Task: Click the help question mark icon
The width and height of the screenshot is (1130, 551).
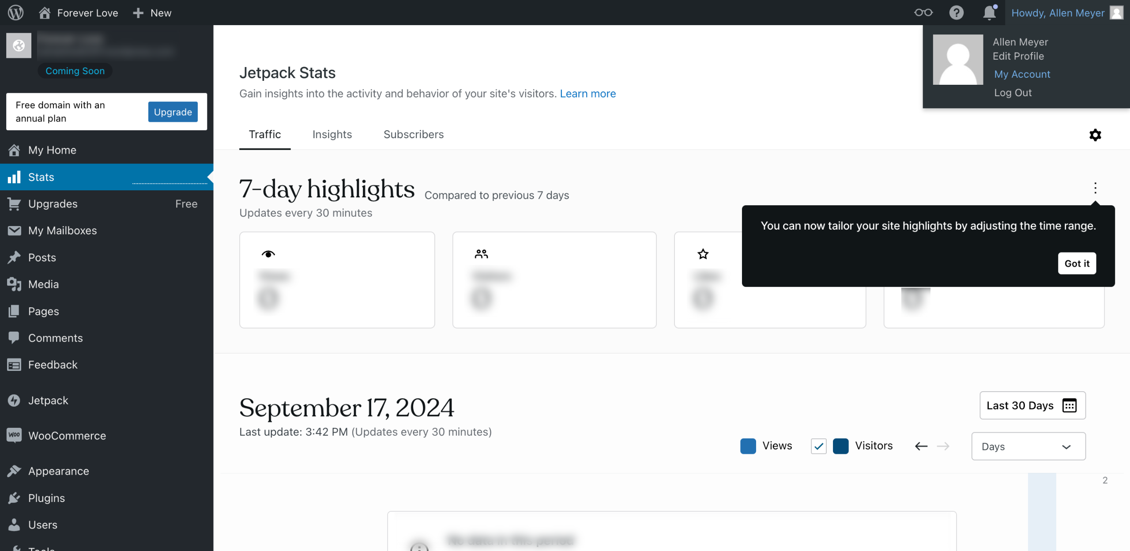Action: 956,12
